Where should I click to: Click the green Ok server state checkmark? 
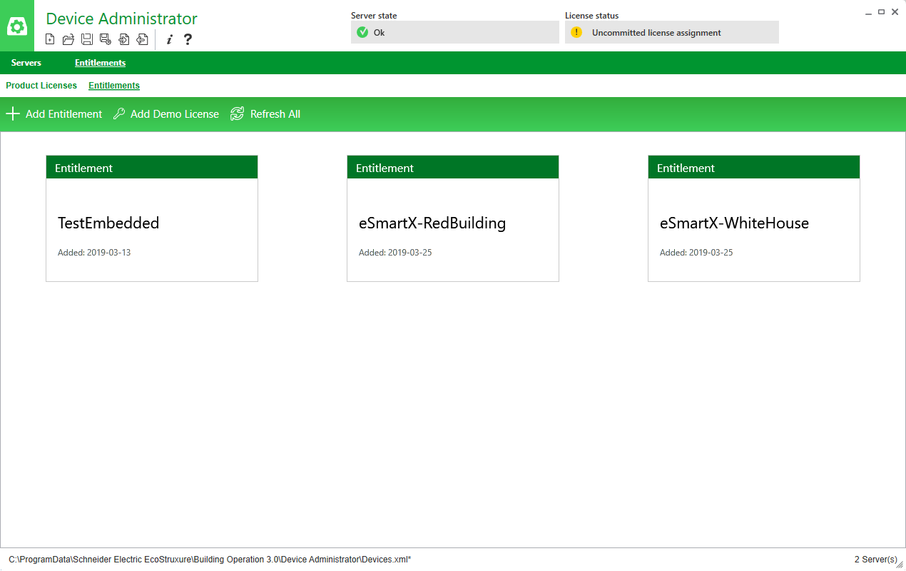tap(362, 32)
